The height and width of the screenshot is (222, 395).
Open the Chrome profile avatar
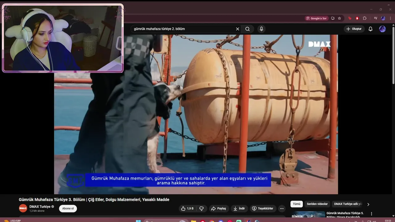click(x=383, y=18)
